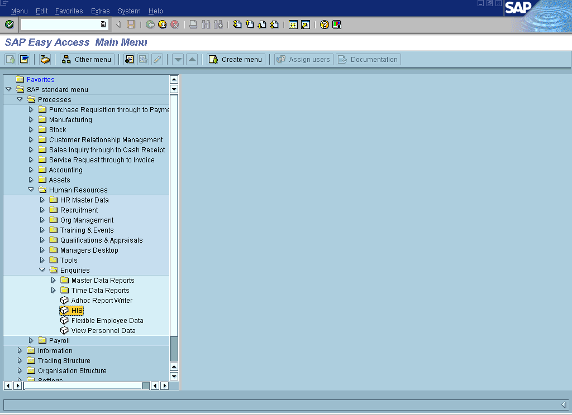
Task: Click the Previous Page icon
Action: (x=250, y=25)
